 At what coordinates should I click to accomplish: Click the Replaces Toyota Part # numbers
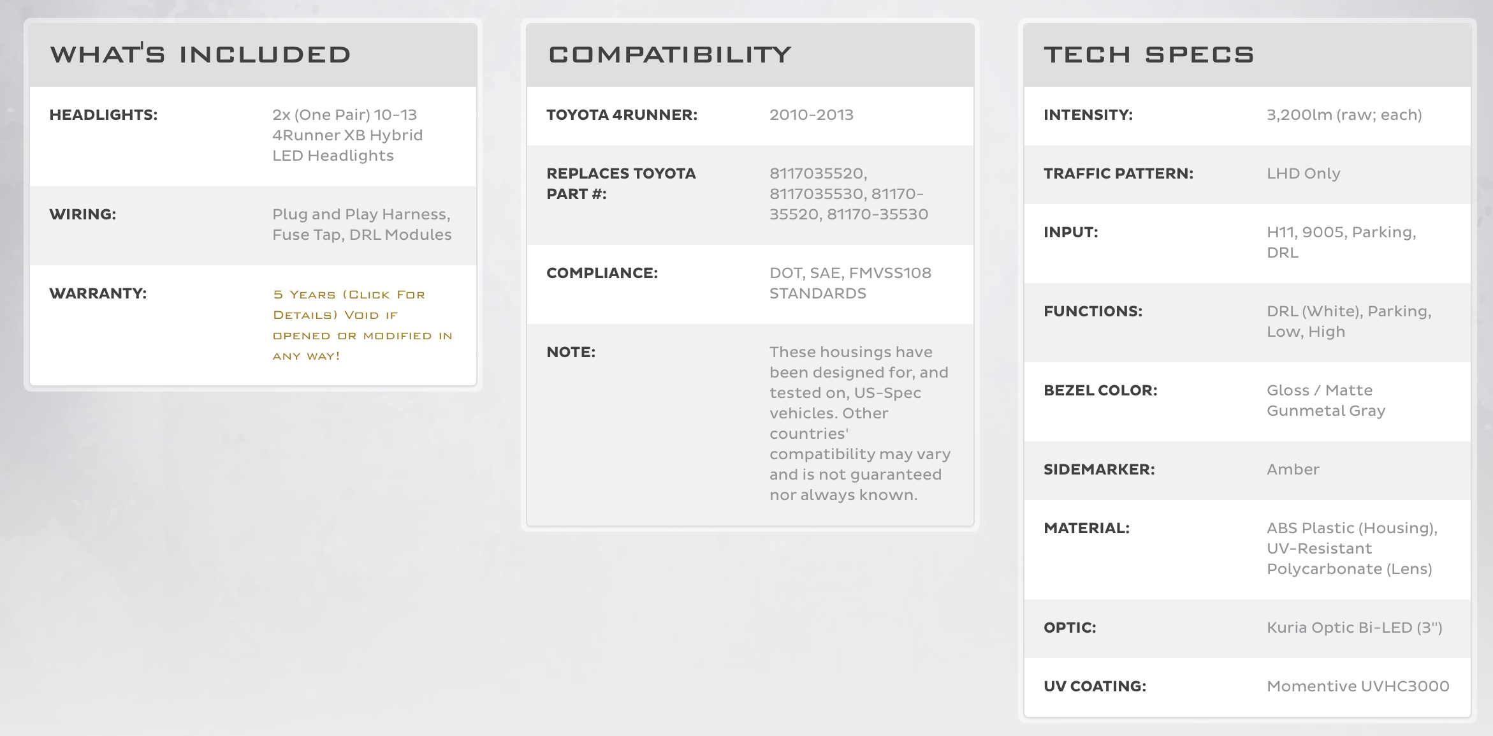coord(848,194)
